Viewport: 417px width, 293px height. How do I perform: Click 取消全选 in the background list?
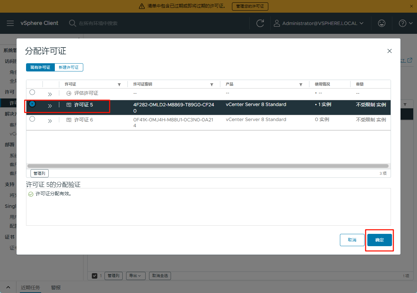(x=160, y=276)
